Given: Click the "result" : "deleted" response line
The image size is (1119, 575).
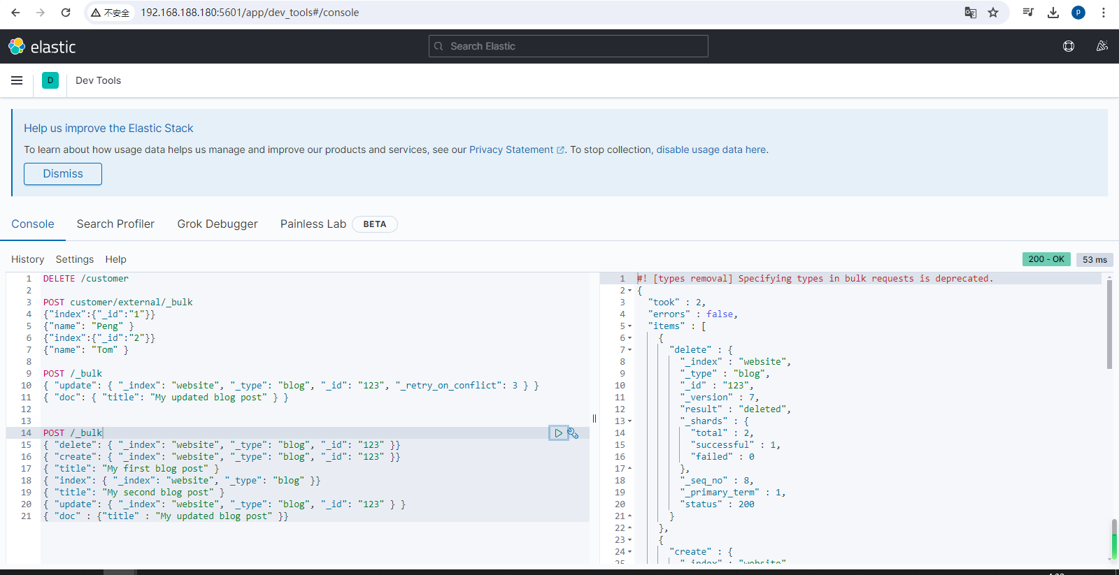Looking at the screenshot, I should pos(735,409).
